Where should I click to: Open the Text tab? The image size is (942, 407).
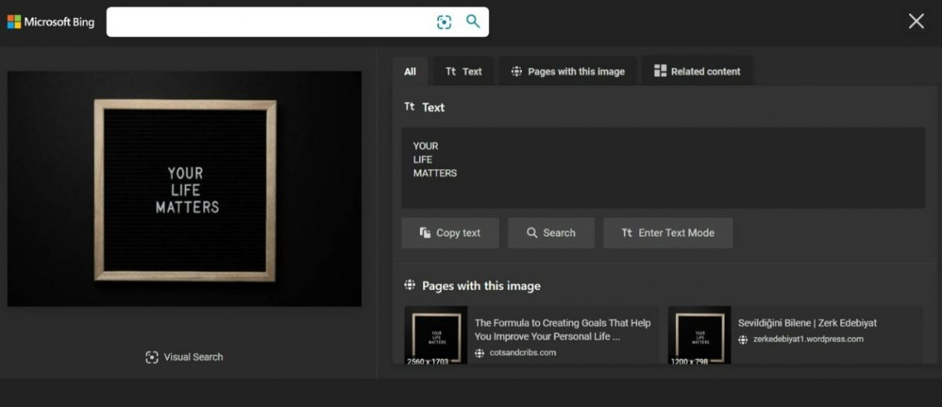464,71
